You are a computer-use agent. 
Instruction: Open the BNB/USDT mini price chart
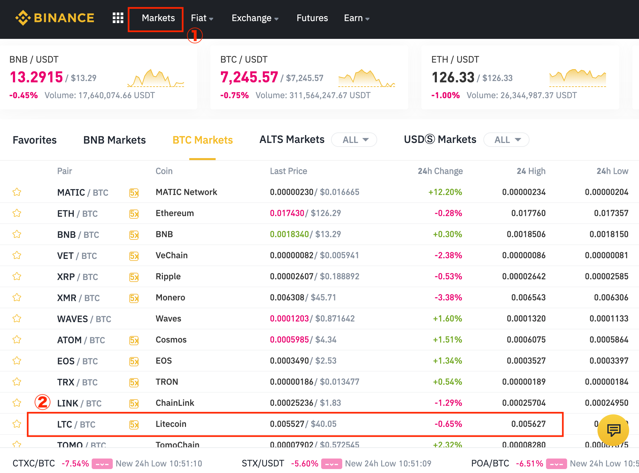click(156, 78)
